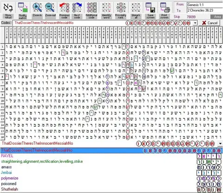The width and height of the screenshot is (223, 193).
Task: Select the Zoom-in magnifier icon
Action: 37,7
